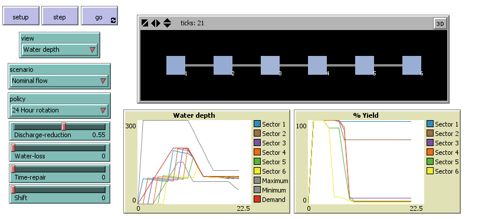The width and height of the screenshot is (495, 219).
Task: Click the Water-loss slider handle
Action: tap(13, 148)
